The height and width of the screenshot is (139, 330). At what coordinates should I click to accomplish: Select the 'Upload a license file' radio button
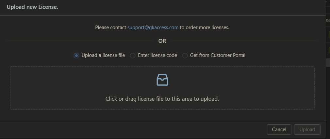(76, 56)
